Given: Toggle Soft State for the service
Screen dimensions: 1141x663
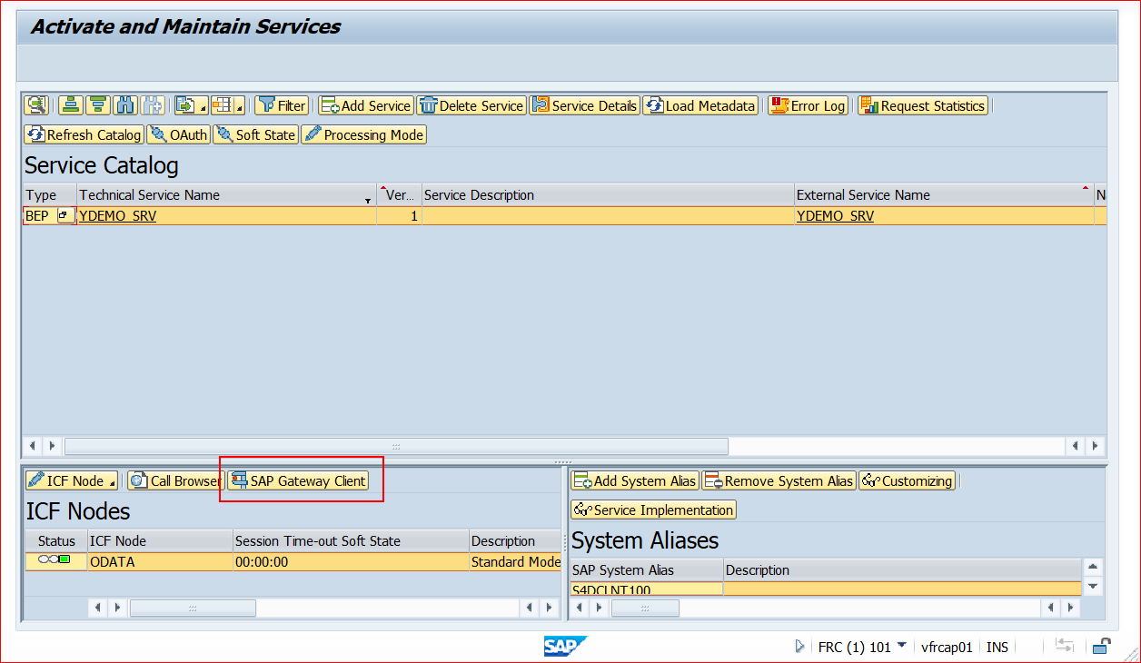Looking at the screenshot, I should tap(256, 134).
